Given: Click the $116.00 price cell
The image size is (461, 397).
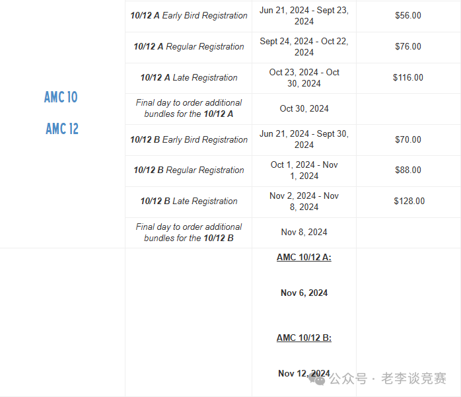Looking at the screenshot, I should (408, 78).
